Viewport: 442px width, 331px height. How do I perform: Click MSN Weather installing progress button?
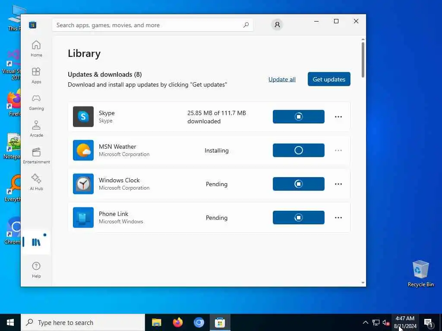[x=299, y=150]
